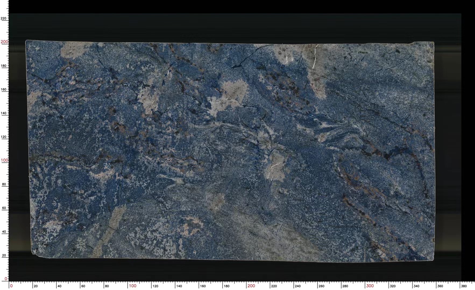Click the 240 label on horizontal ruler
475x290 pixels.
coord(298,286)
